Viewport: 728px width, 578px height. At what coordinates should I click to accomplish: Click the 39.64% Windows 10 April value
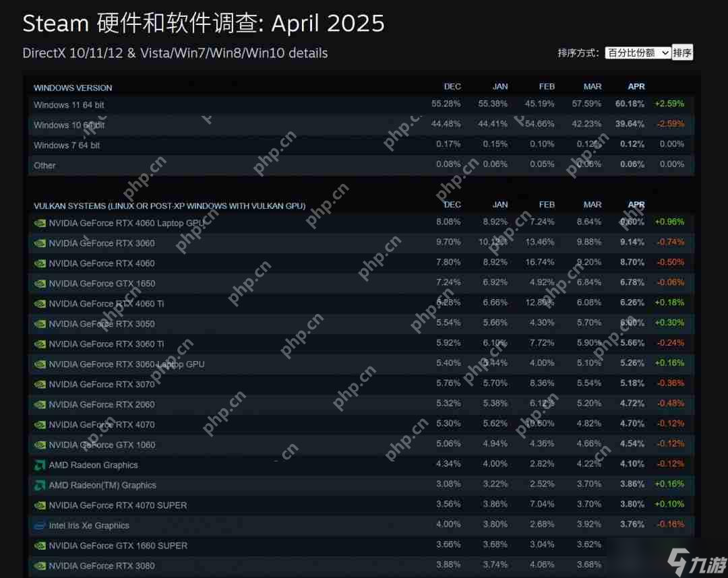630,124
